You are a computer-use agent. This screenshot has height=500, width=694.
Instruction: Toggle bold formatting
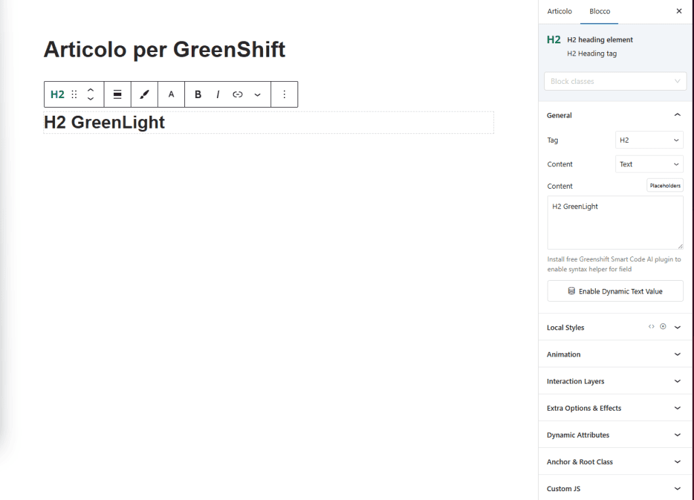pos(198,94)
